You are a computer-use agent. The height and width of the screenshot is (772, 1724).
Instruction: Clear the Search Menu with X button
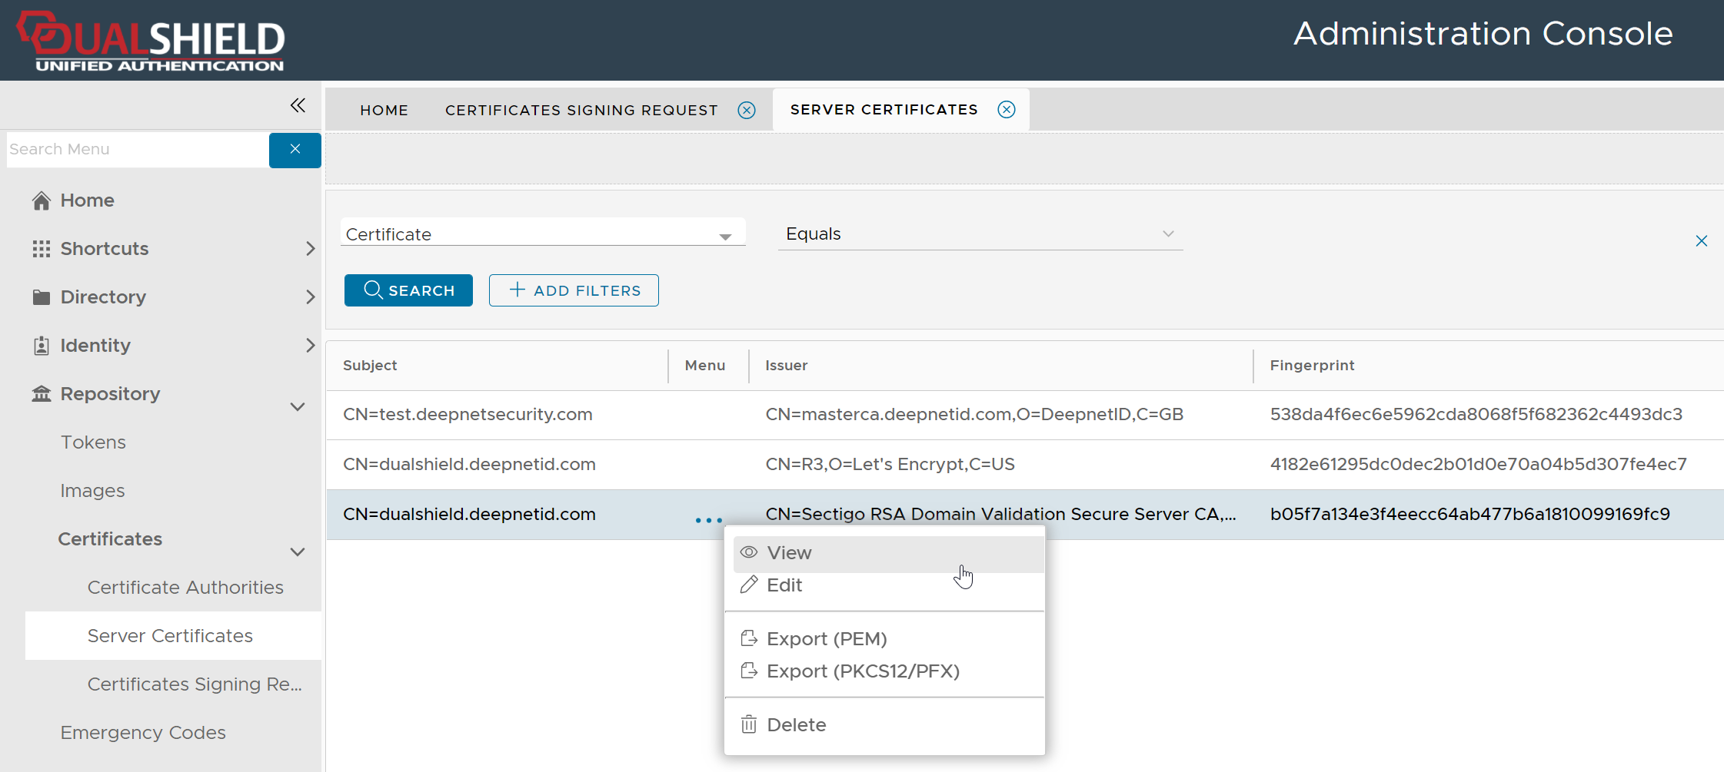[295, 150]
